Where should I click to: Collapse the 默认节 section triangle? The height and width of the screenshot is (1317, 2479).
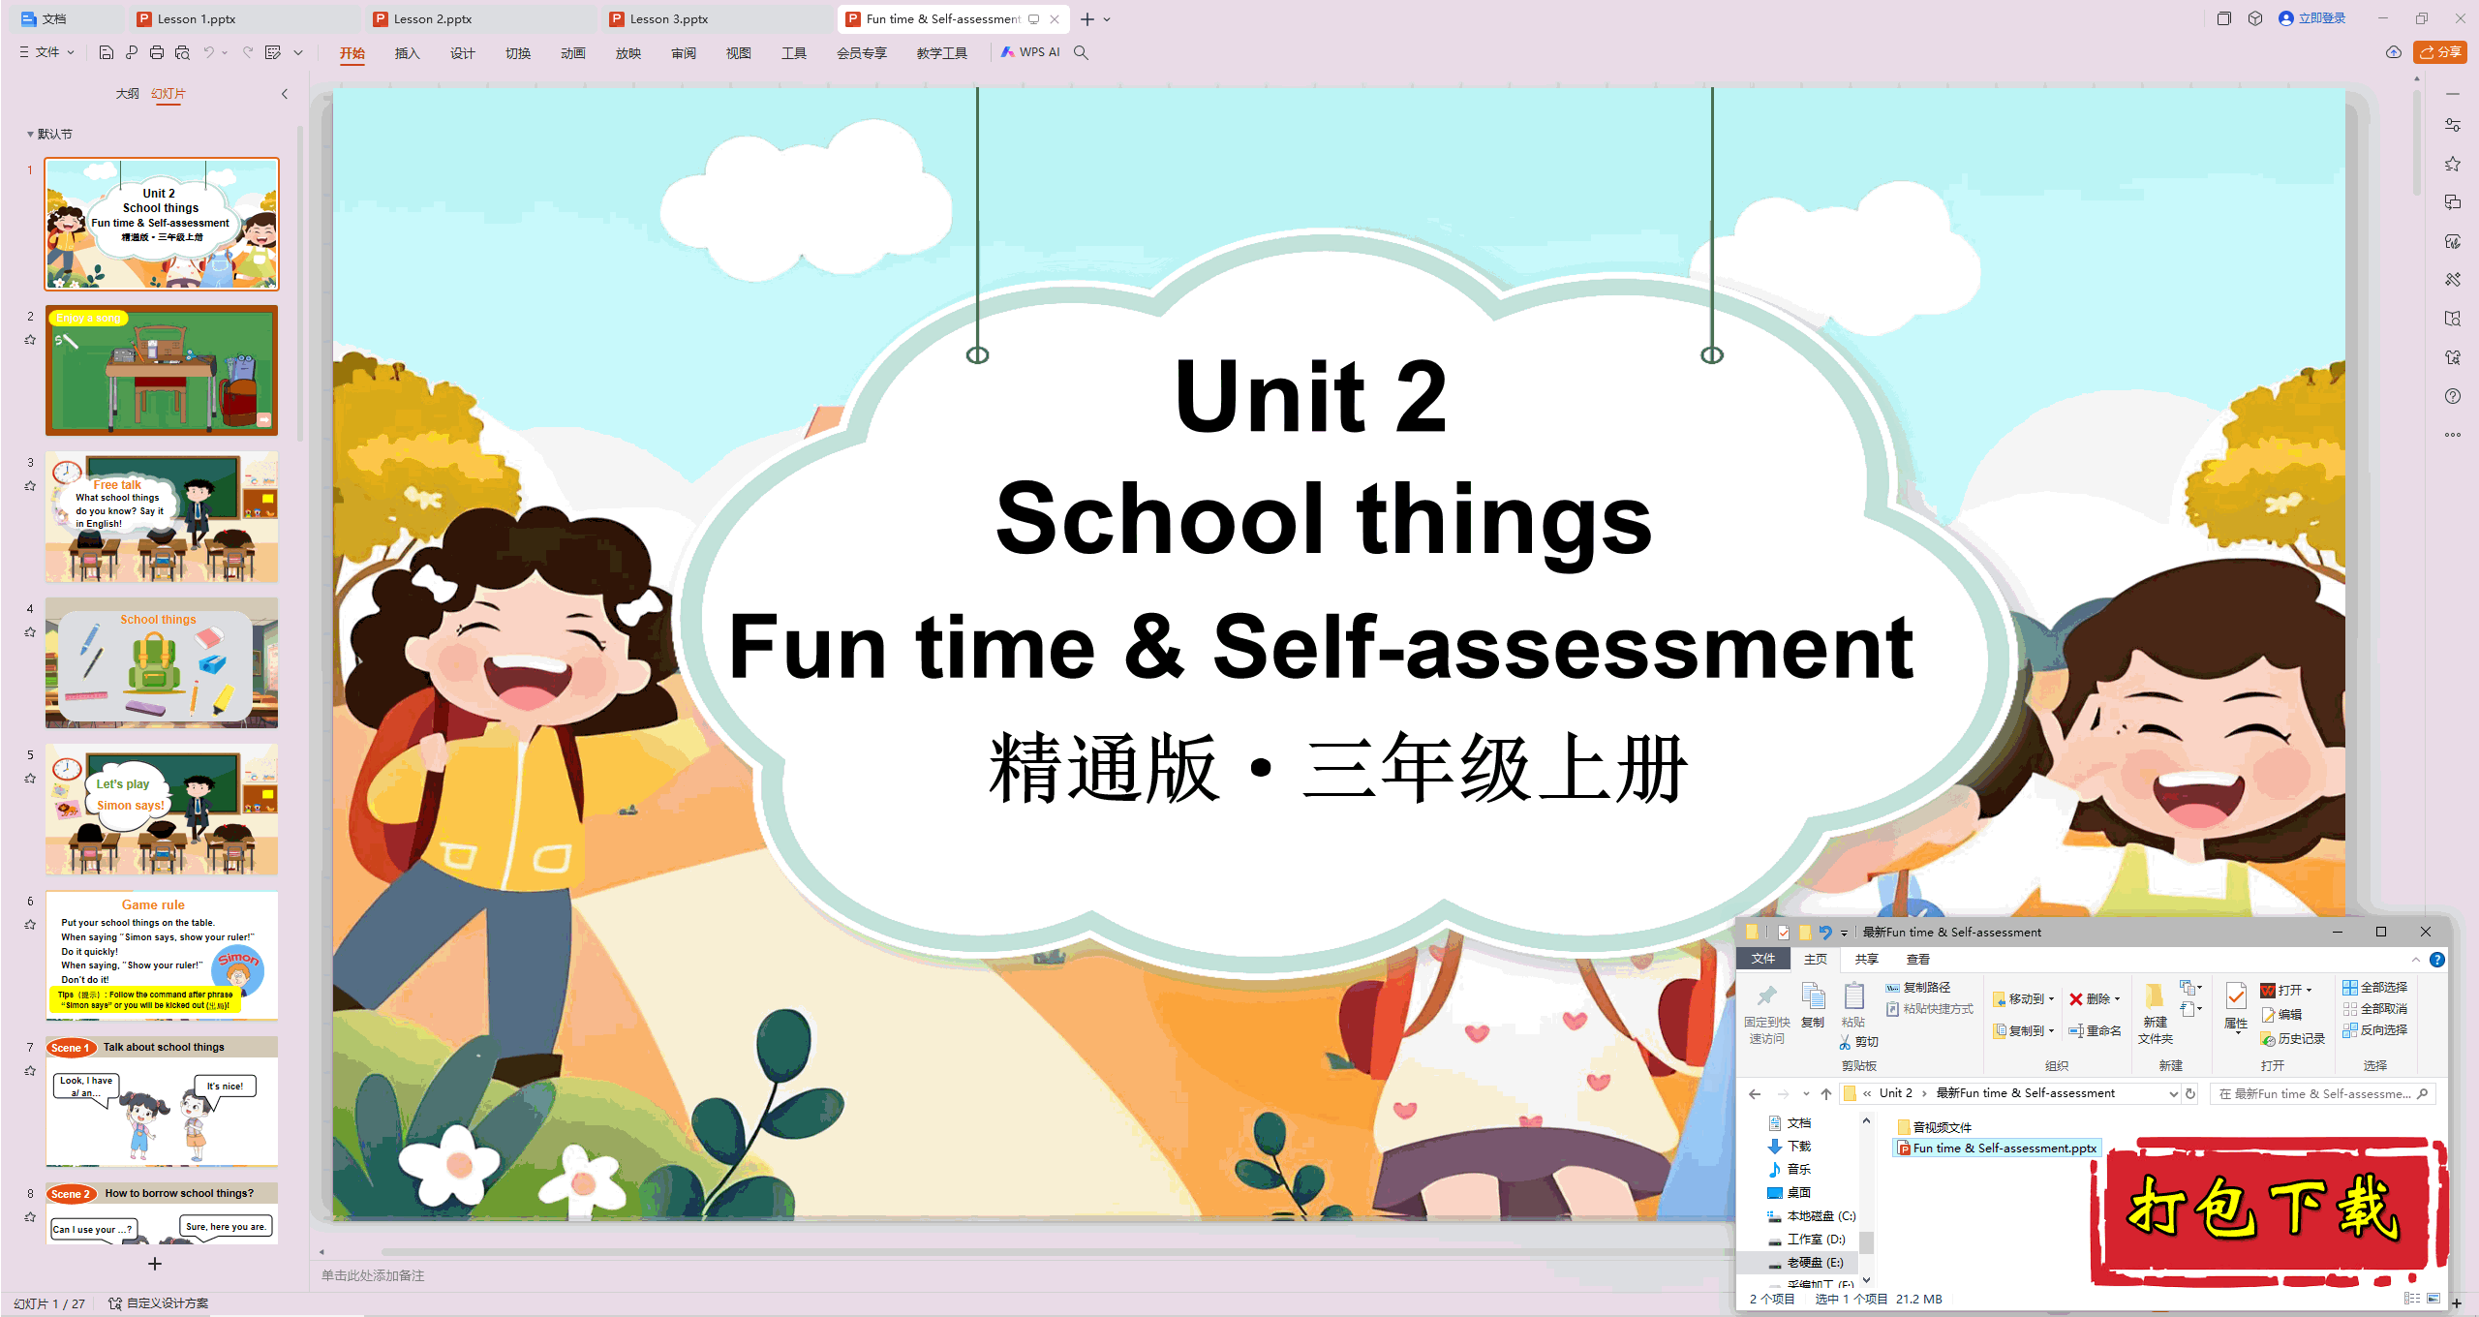pyautogui.click(x=30, y=135)
